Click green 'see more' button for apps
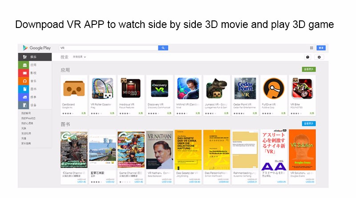This screenshot has height=198, width=356. point(308,70)
